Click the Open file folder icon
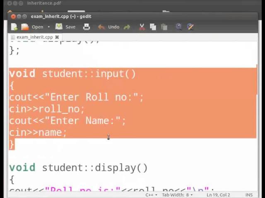265x198 pixels. 25,27
